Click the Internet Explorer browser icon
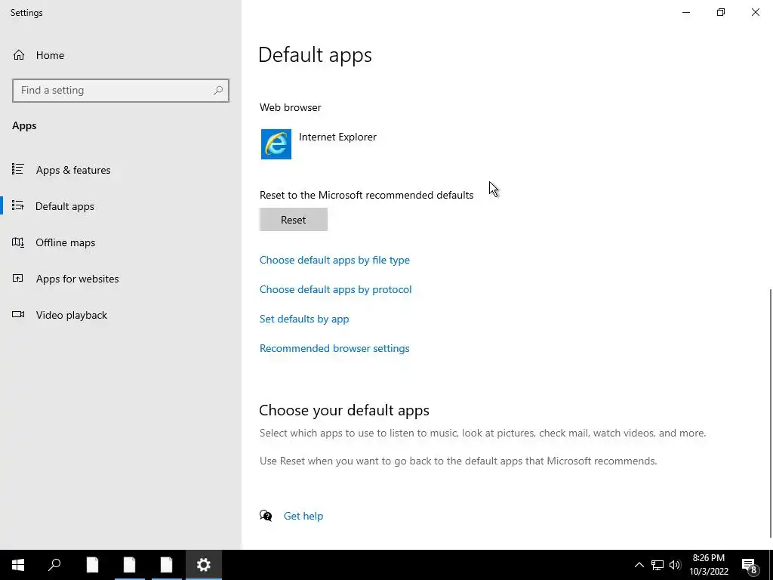This screenshot has width=773, height=580. click(x=276, y=144)
